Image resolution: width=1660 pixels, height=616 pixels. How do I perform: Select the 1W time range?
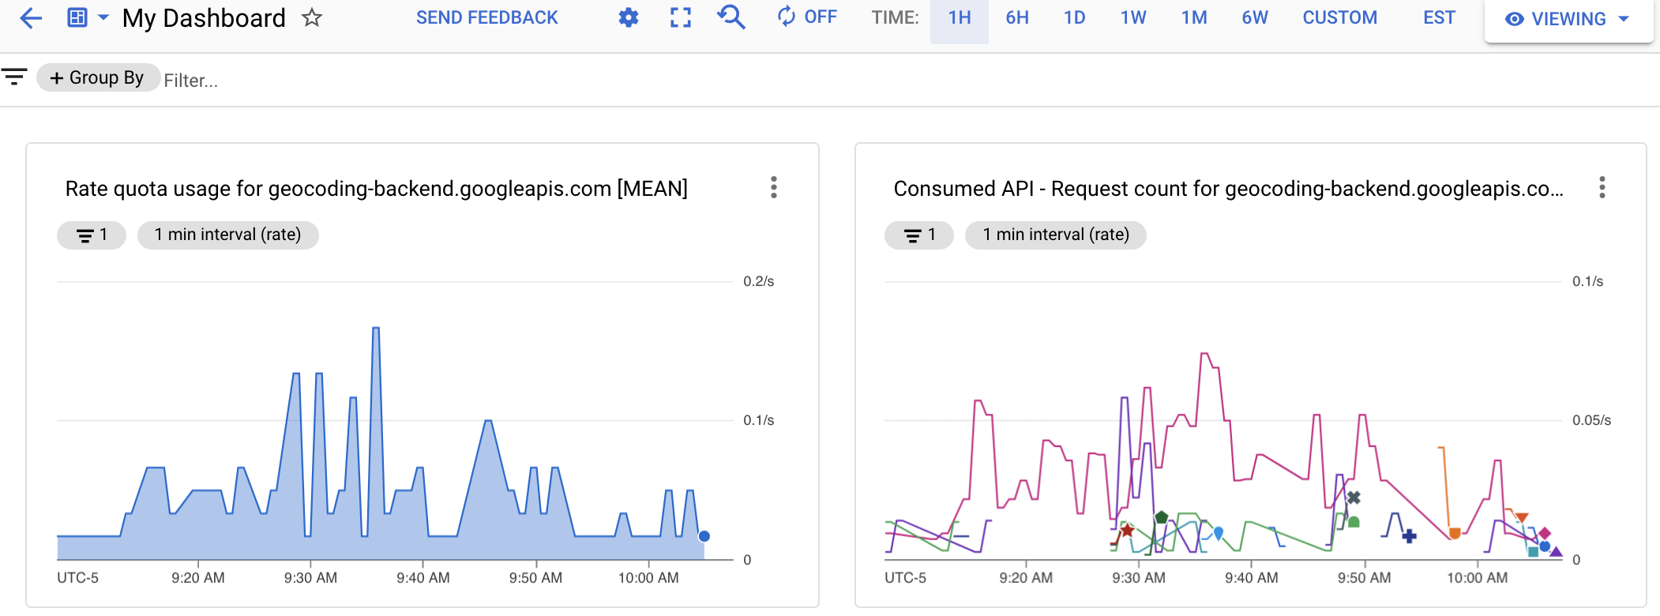click(1132, 17)
